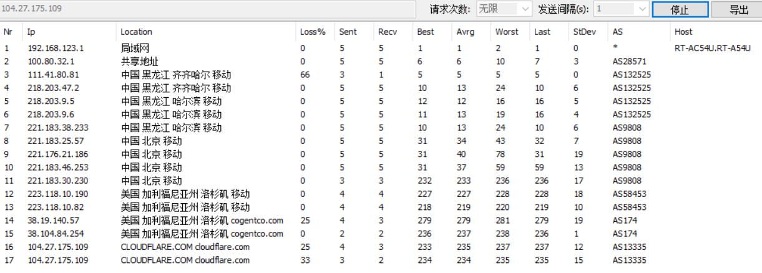Sort hops by the AS column header
This screenshot has width=762, height=273.
(617, 31)
